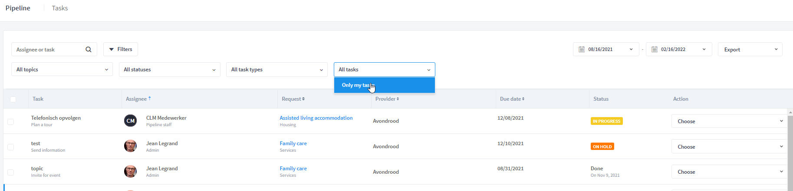Open the All task types dropdown
This screenshot has width=793, height=191.
(x=277, y=70)
